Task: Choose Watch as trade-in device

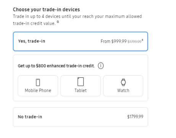Action: (x=123, y=86)
